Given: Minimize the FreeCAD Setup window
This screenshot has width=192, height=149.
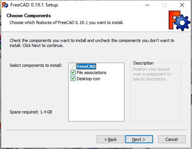Looking at the screenshot, I should [147, 5].
